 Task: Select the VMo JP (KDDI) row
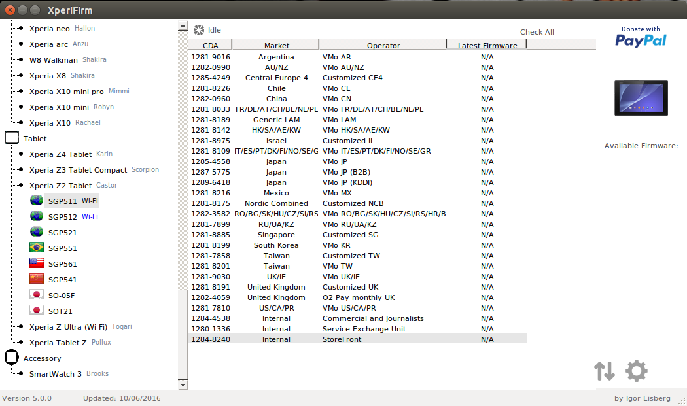pos(357,182)
